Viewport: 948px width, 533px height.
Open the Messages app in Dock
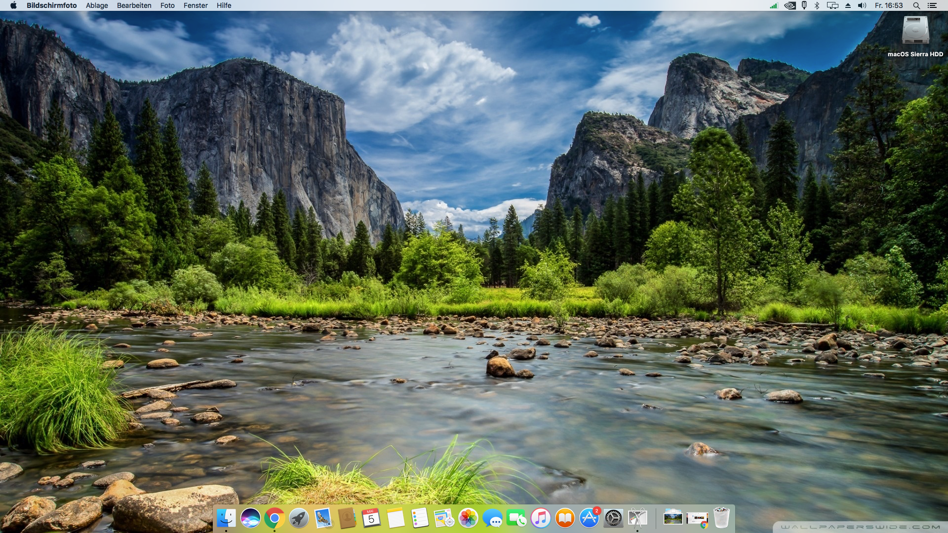coord(492,518)
